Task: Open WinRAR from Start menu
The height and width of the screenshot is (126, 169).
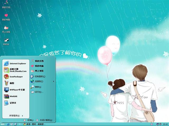Action: point(16,96)
